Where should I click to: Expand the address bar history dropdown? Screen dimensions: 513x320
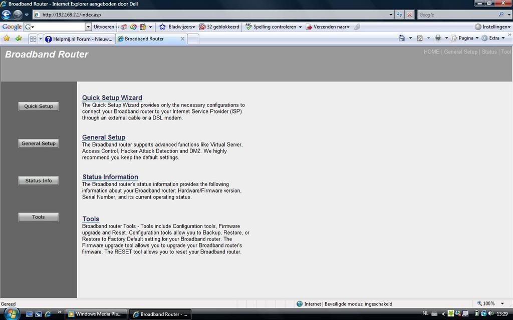click(391, 14)
